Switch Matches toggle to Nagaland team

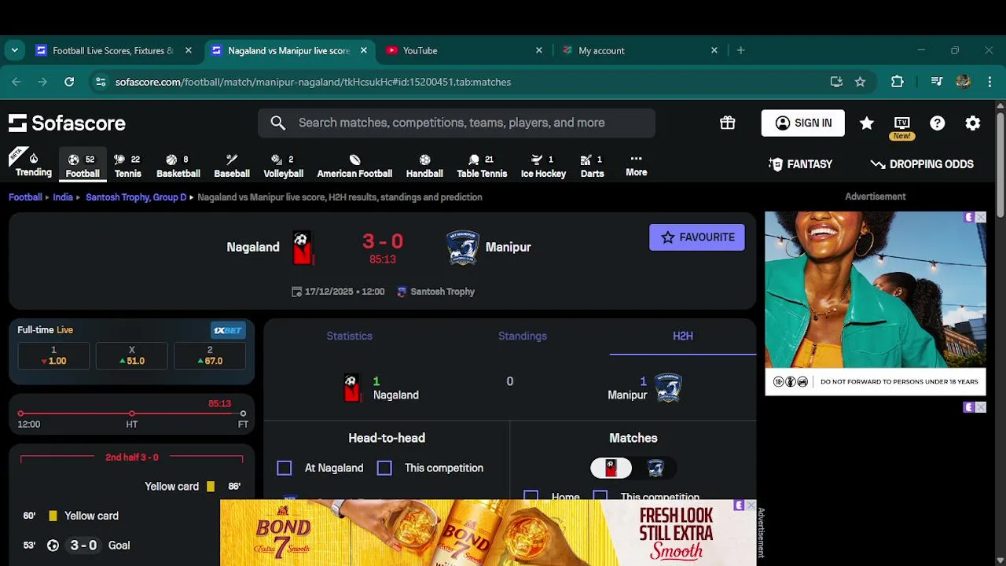[611, 469]
